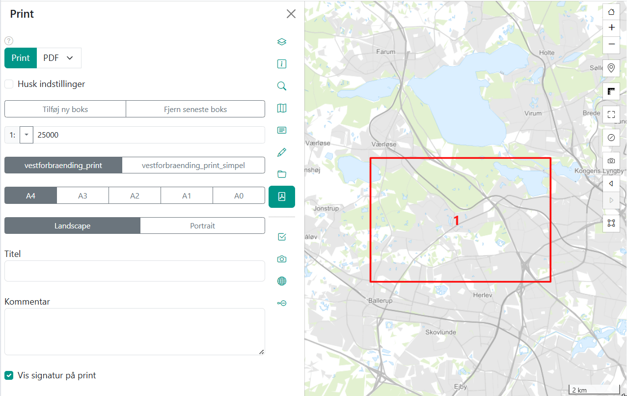Enable the Husk indstillinger checkbox
627x396 pixels.
click(x=9, y=84)
